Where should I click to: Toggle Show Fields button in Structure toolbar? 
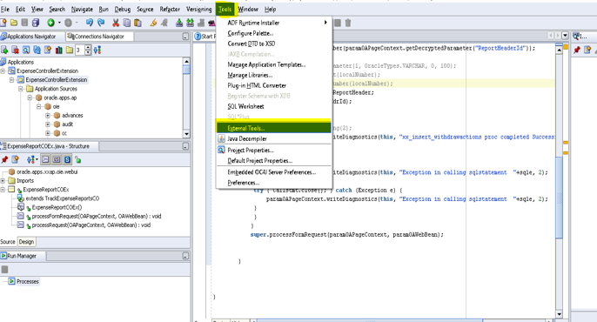point(57,159)
